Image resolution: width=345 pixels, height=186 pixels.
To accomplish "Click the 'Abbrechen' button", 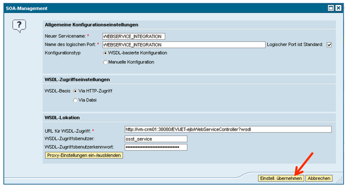I will (x=319, y=178).
